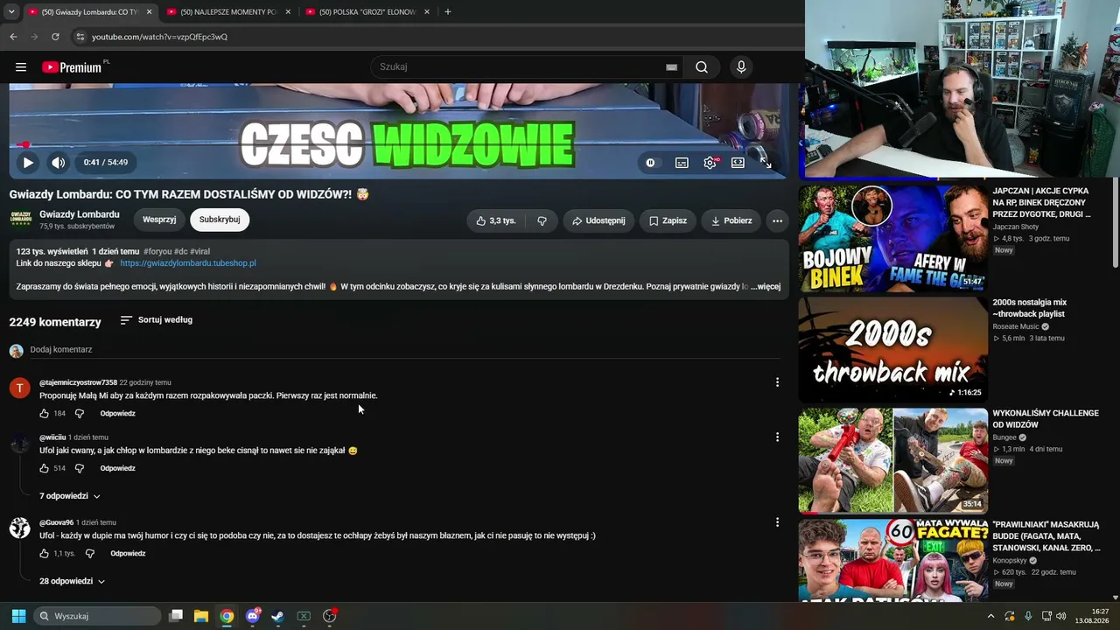Open a new browser tab

[448, 12]
